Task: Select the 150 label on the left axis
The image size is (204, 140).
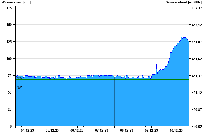Action: (x=9, y=25)
